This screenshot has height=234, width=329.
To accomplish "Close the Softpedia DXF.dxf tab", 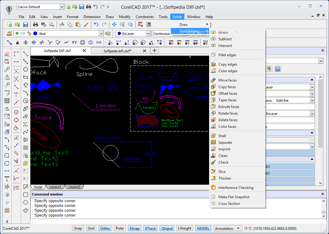I will click(84, 51).
